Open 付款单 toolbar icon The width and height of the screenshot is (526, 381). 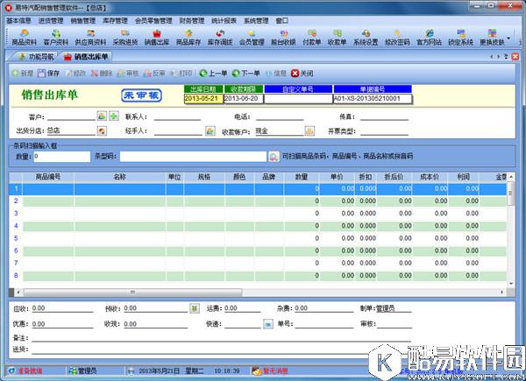coord(311,38)
